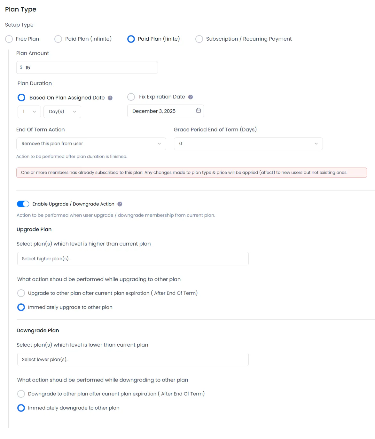Click the December 3, 2025 date field
This screenshot has width=375, height=439.
(160, 111)
